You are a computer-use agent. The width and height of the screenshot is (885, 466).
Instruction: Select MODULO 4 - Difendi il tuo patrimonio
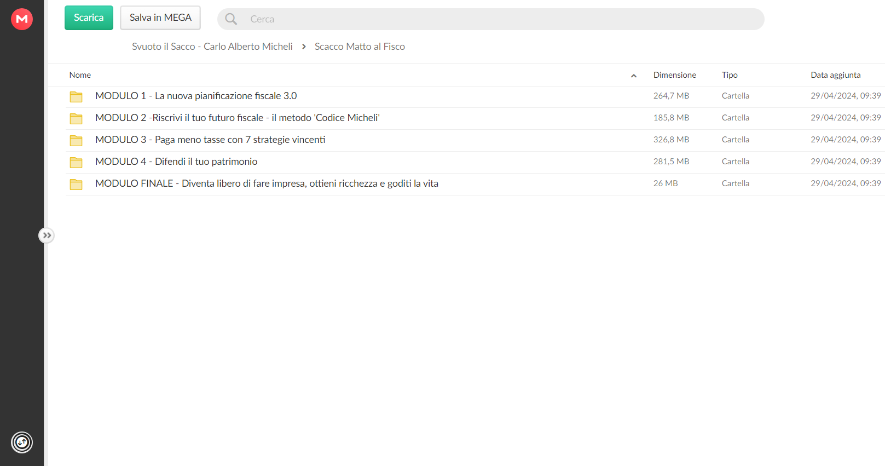pos(176,162)
